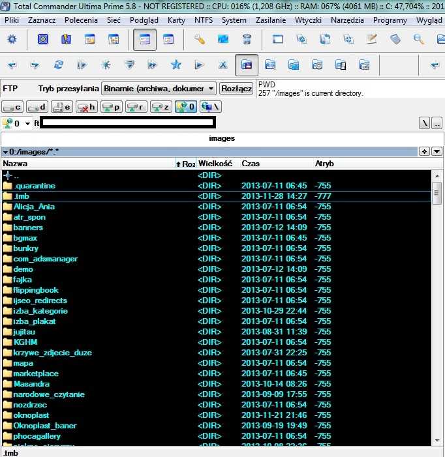The height and width of the screenshot is (457, 445).
Task: Sort by the Atryb column header
Action: point(324,164)
